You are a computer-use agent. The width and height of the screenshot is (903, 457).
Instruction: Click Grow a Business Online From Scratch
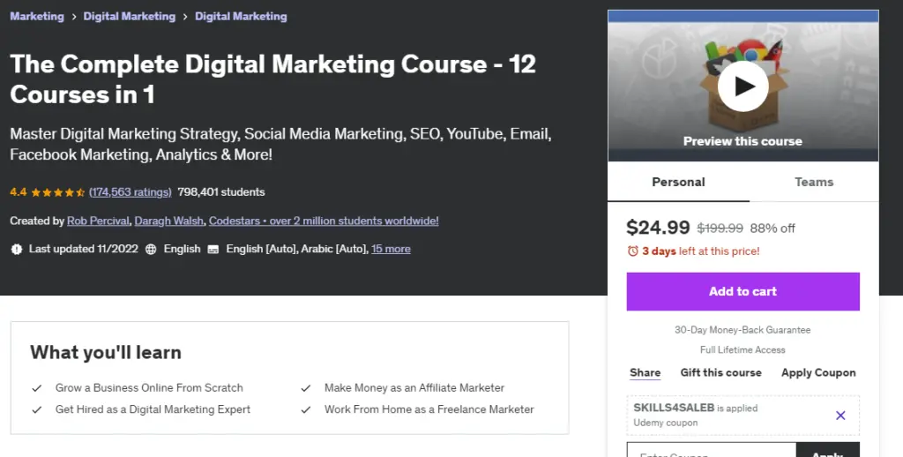click(x=149, y=388)
